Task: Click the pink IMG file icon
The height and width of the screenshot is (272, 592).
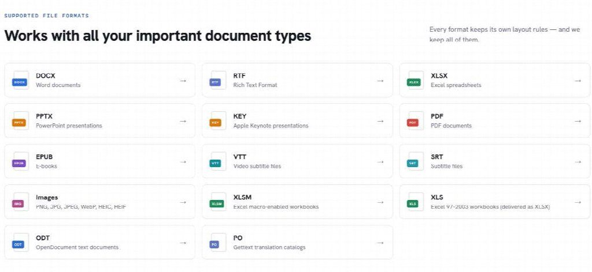Action: coord(20,202)
